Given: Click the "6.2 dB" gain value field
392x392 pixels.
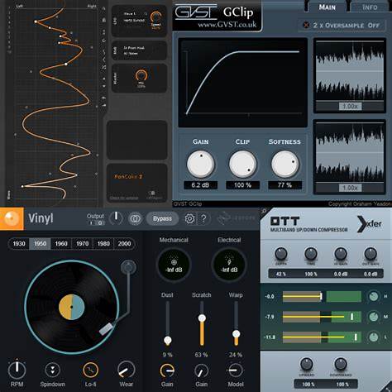Looking at the screenshot, I should (200, 185).
